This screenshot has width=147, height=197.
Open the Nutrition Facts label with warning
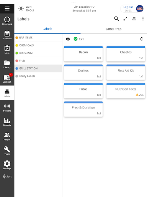126,91
